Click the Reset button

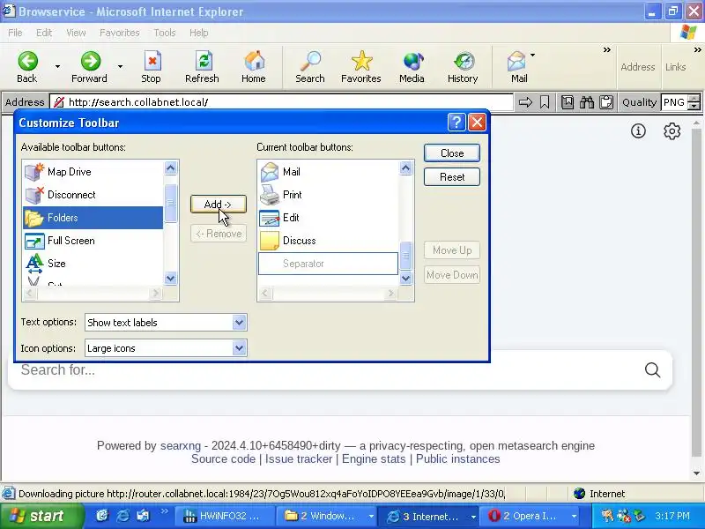(452, 177)
